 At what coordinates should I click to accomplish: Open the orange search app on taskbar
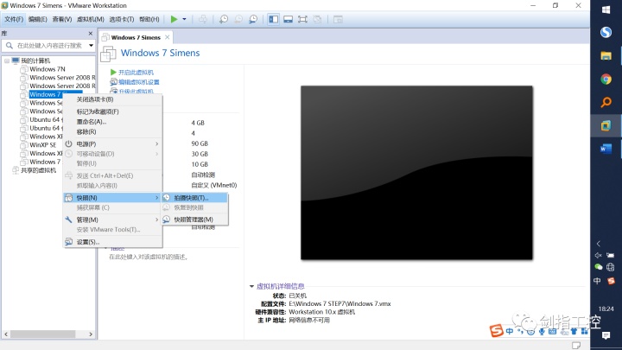pyautogui.click(x=606, y=102)
